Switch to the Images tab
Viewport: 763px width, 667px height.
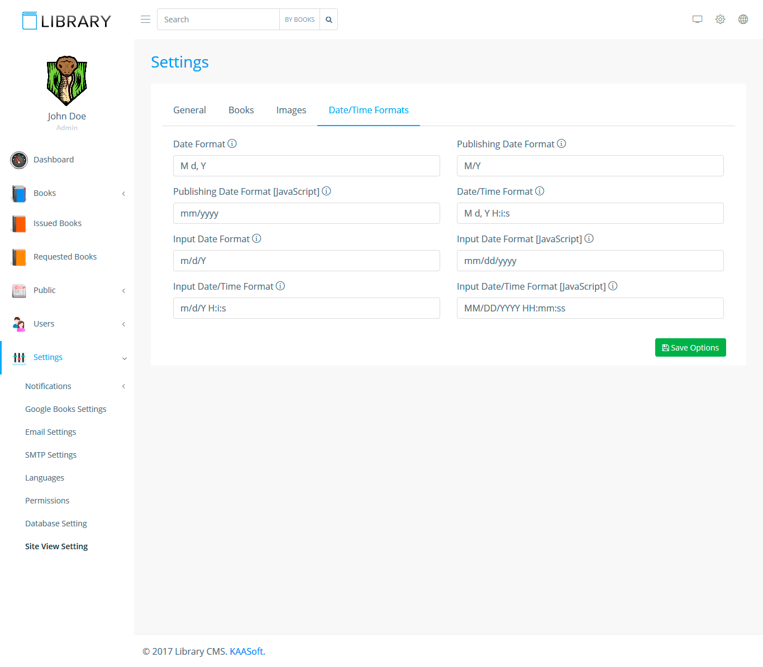click(x=291, y=111)
